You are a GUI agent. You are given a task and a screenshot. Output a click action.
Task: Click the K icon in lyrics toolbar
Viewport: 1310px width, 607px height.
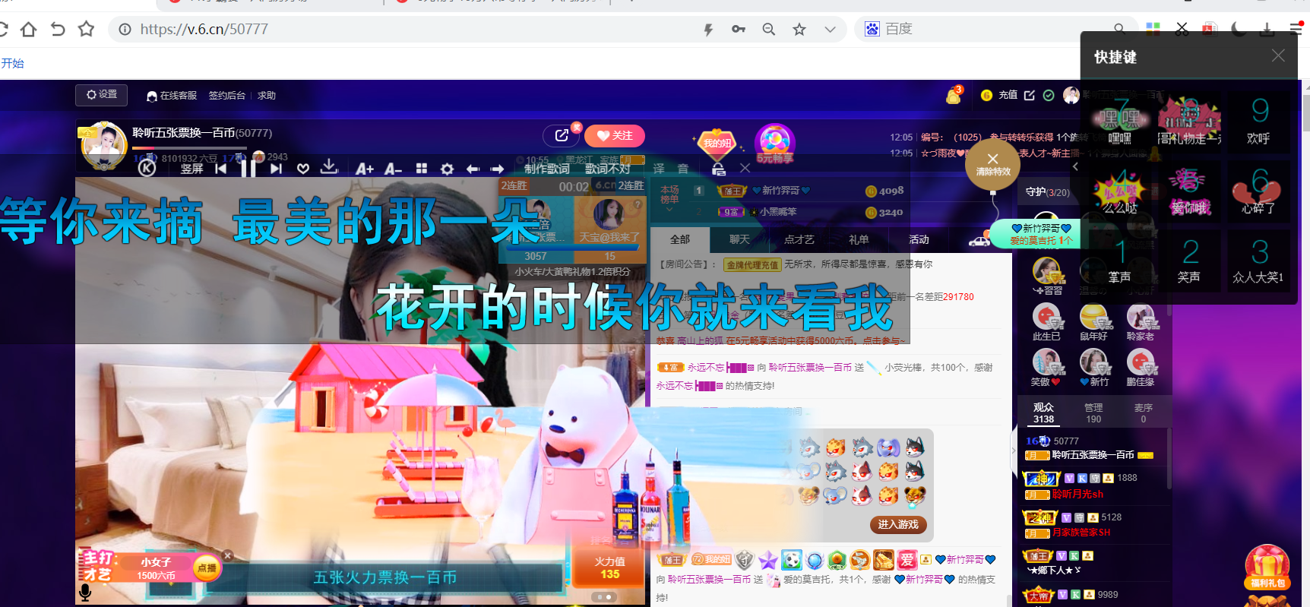point(147,169)
